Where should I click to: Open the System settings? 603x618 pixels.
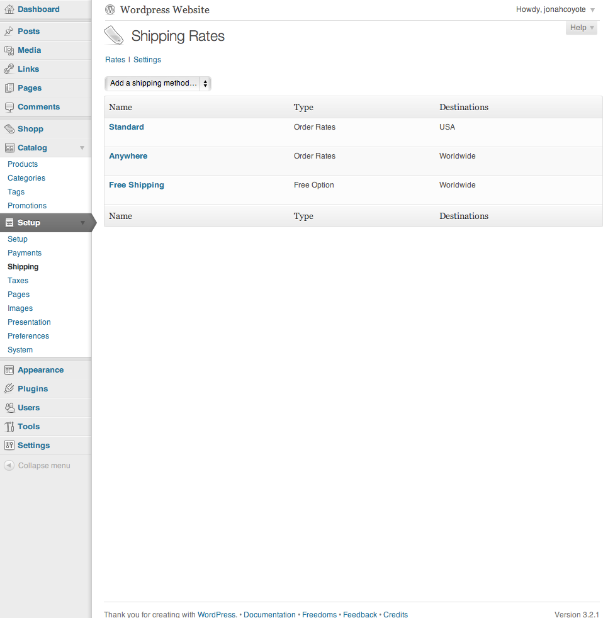[20, 350]
